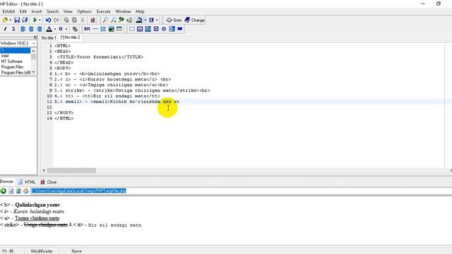Image resolution: width=452 pixels, height=254 pixels.
Task: Insert a horizontal rule line
Action: click(95, 29)
